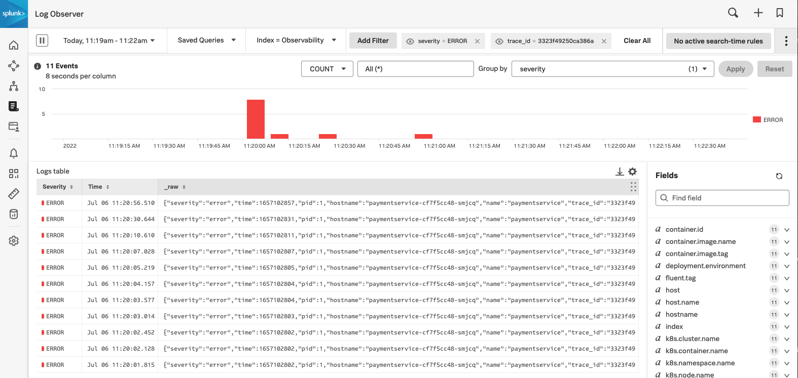Open Settings gear in sidebar
Screen dimensions: 798x378
pos(14,241)
